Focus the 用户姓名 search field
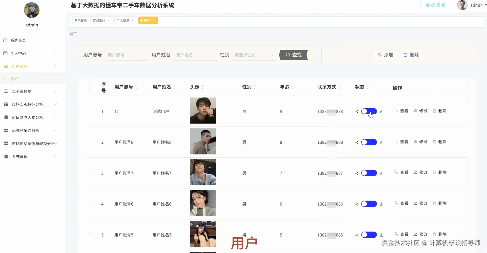 195,55
